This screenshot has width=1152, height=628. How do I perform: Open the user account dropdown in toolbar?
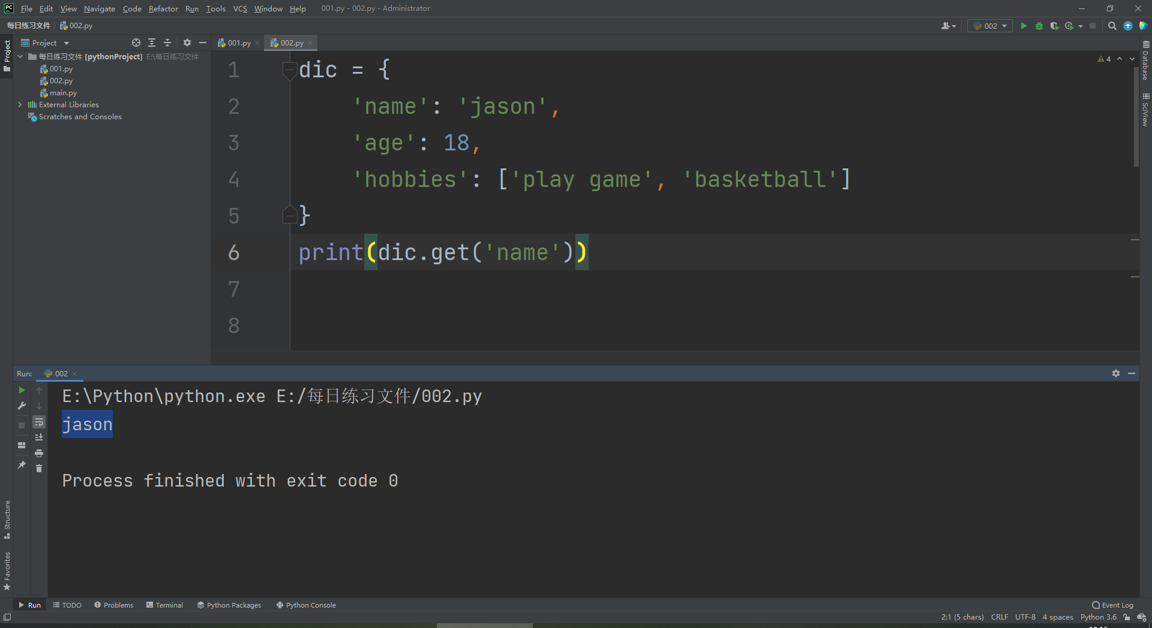[949, 26]
